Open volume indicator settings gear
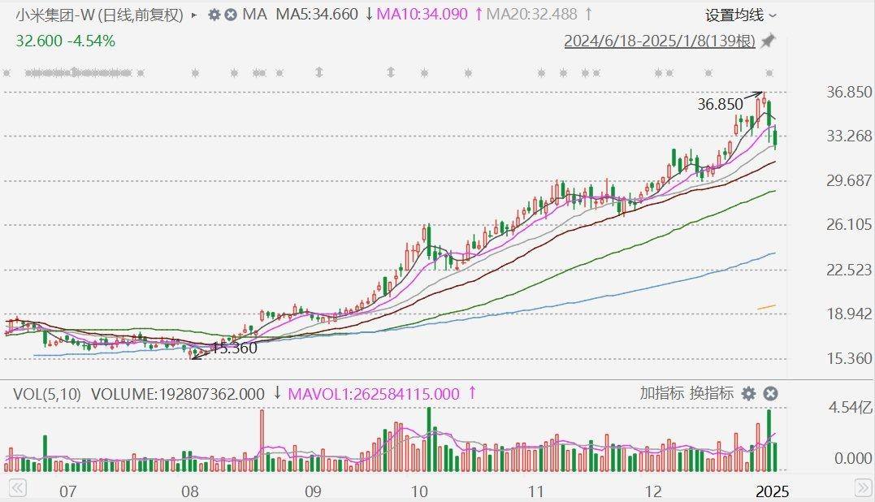The height and width of the screenshot is (502, 875). pos(748,394)
